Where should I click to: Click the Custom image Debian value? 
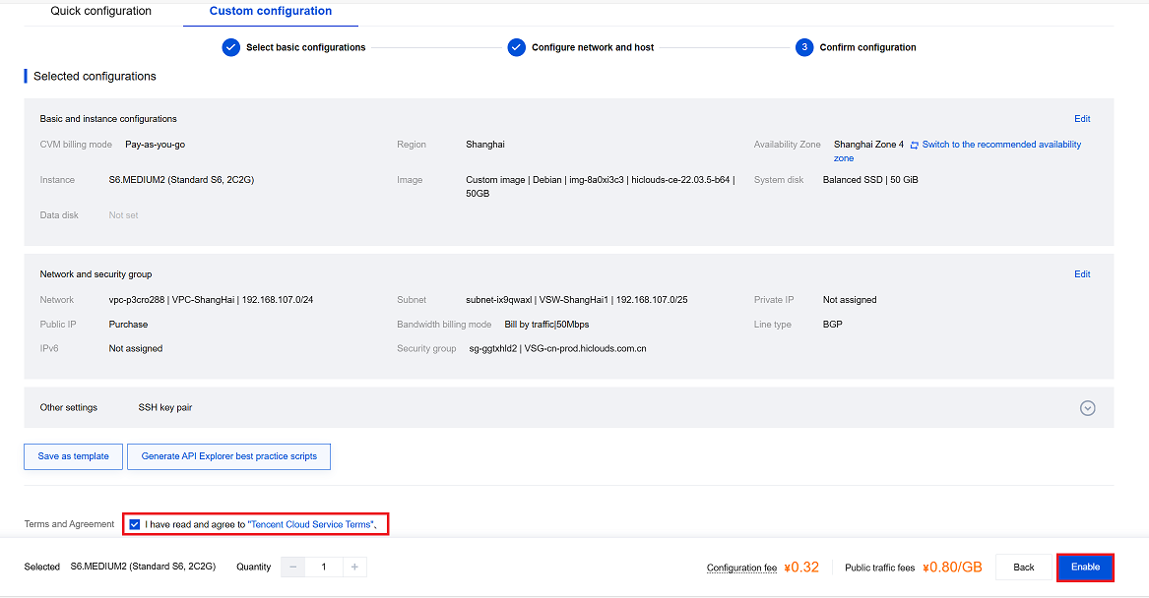click(601, 187)
